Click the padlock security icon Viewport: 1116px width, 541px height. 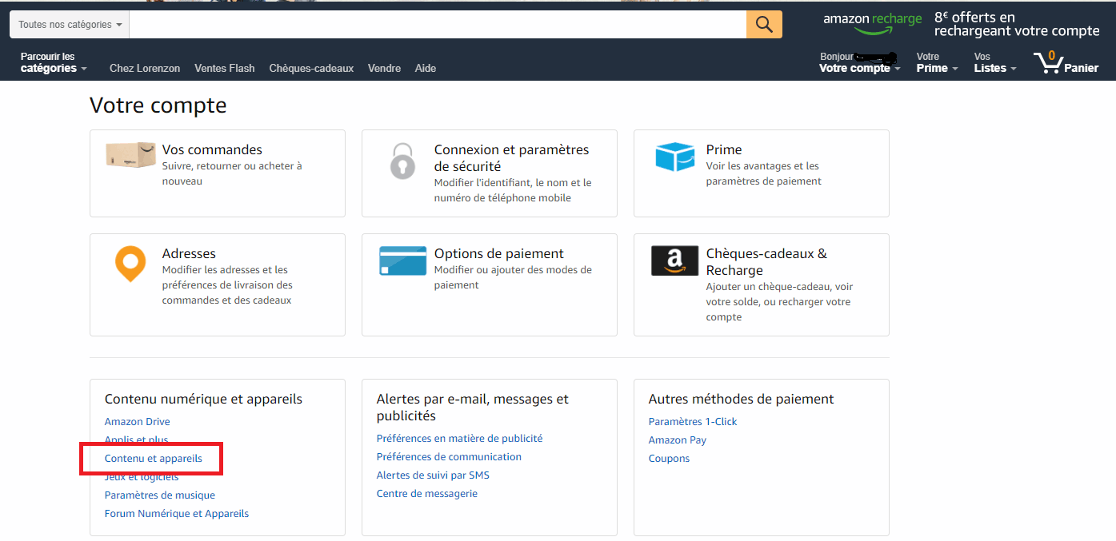coord(402,161)
